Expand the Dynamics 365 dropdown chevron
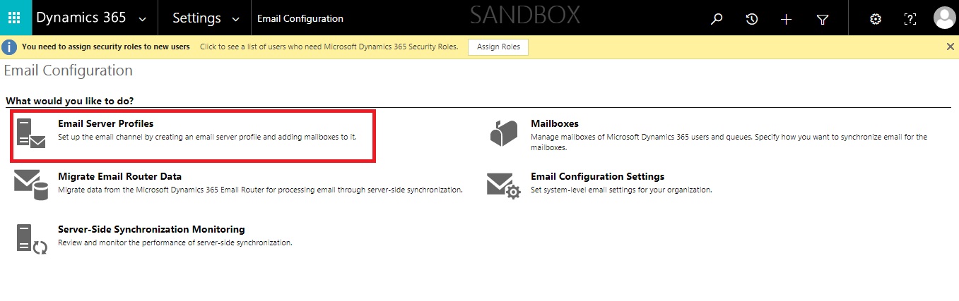The width and height of the screenshot is (959, 301). (143, 19)
